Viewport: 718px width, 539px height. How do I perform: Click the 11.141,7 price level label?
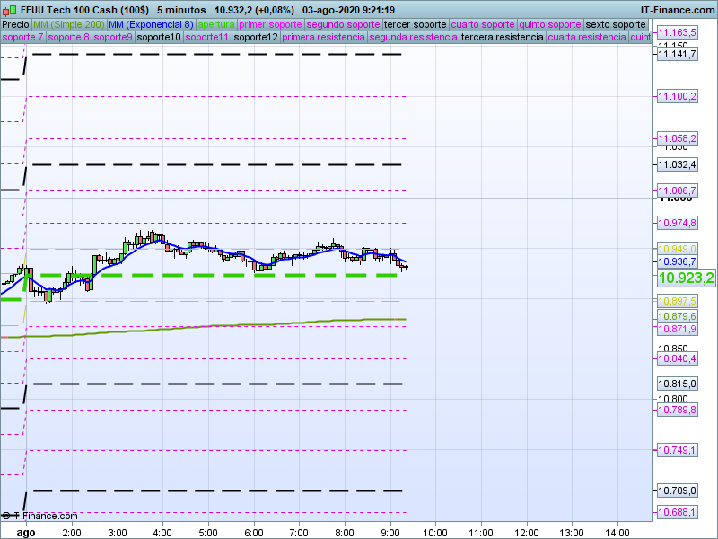(678, 55)
